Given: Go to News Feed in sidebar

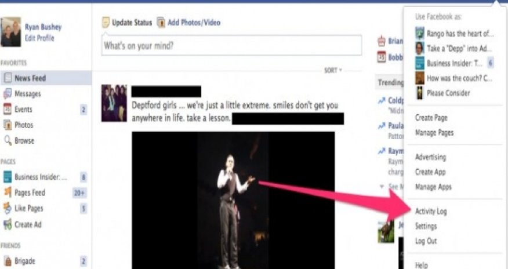Looking at the screenshot, I should click(30, 78).
